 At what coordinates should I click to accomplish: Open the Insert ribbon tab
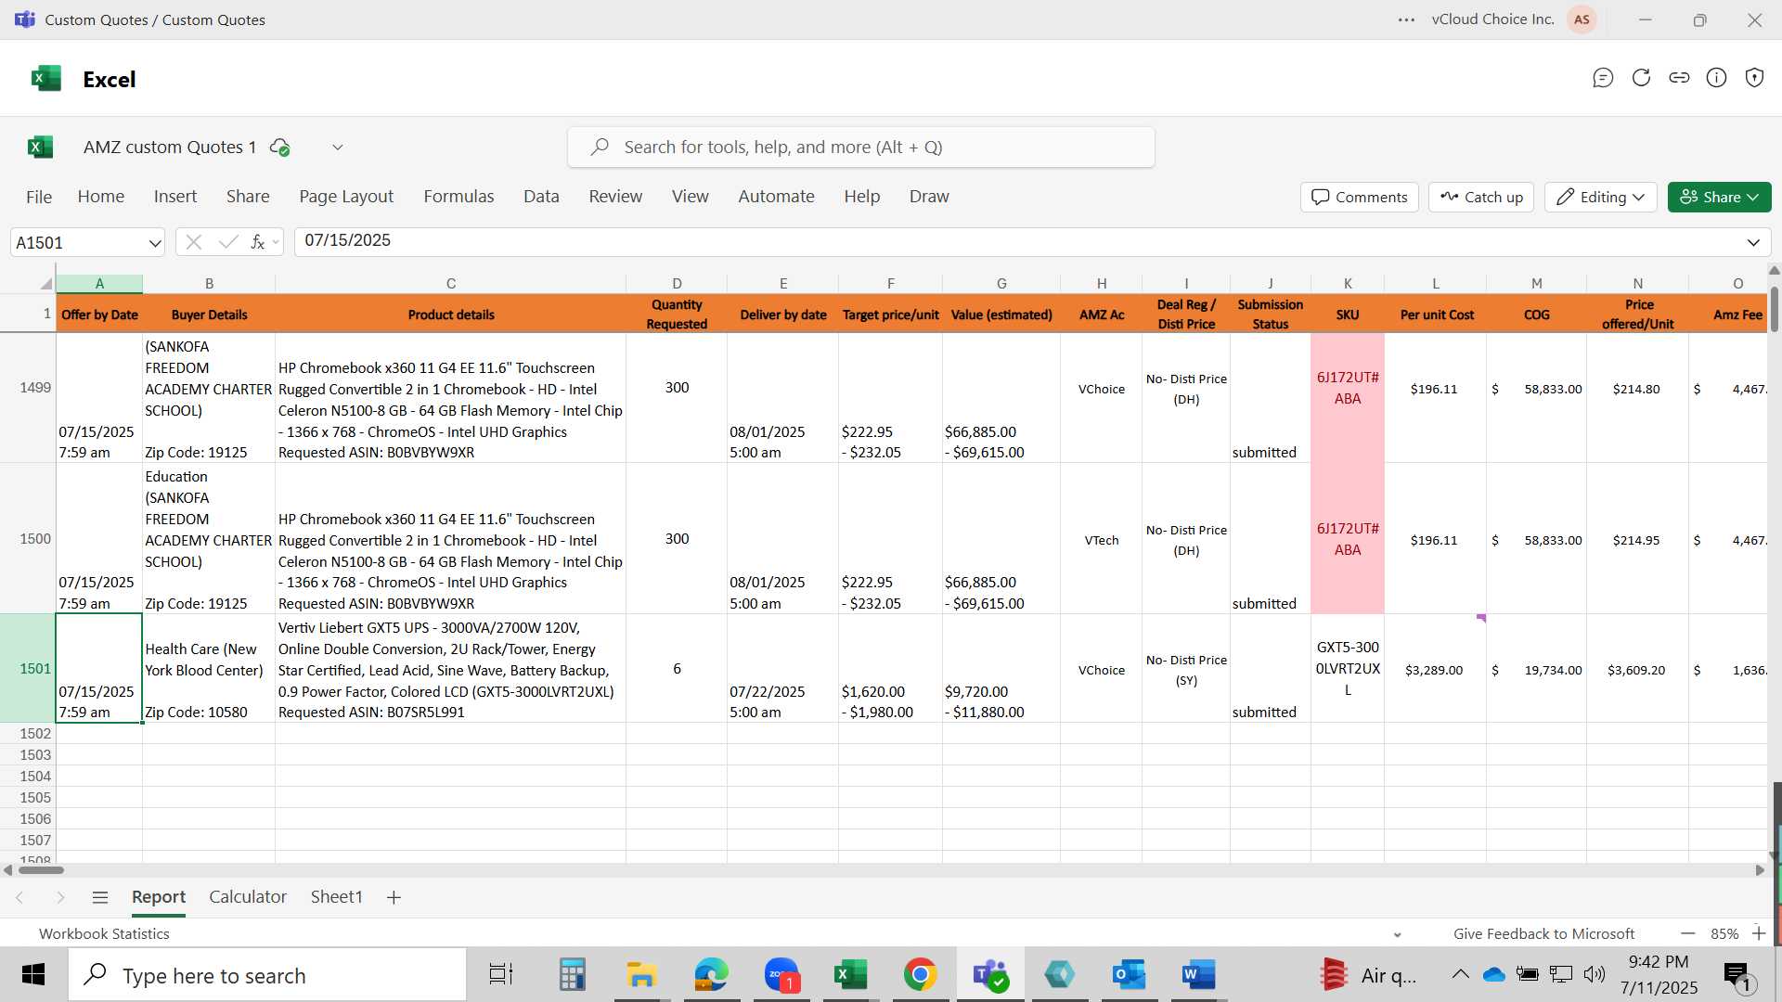pyautogui.click(x=175, y=197)
